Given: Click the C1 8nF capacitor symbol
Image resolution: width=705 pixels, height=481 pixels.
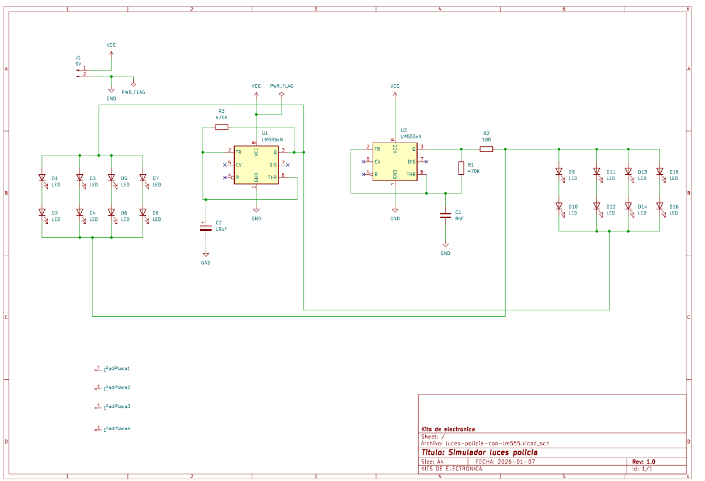Looking at the screenshot, I should tap(445, 215).
